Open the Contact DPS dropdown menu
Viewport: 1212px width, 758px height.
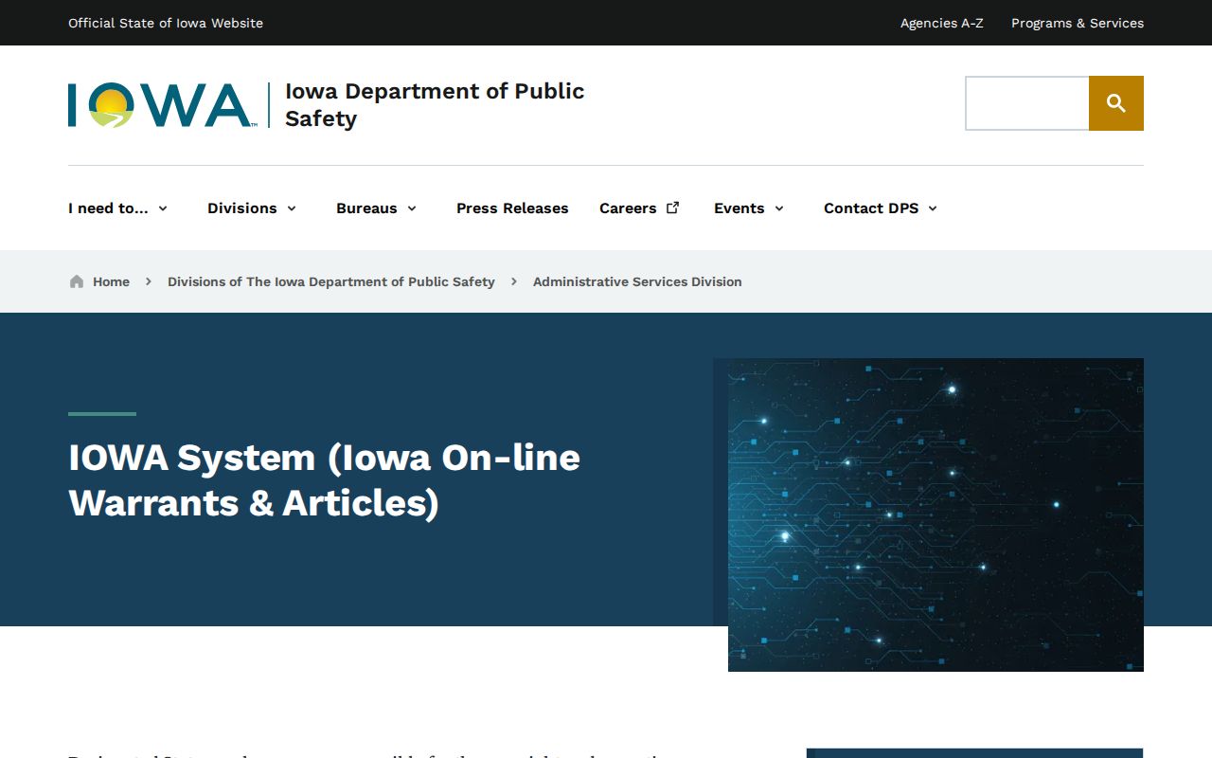[x=881, y=208]
